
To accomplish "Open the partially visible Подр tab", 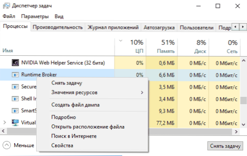I will click(x=225, y=27).
